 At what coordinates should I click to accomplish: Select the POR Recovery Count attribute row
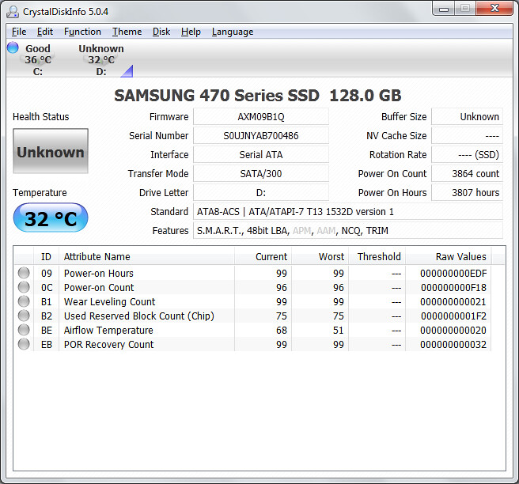253,344
